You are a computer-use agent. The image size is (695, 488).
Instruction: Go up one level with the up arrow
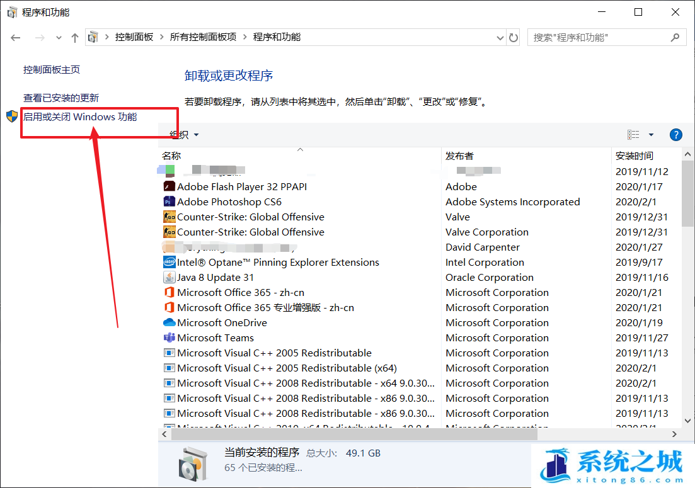pyautogui.click(x=75, y=38)
